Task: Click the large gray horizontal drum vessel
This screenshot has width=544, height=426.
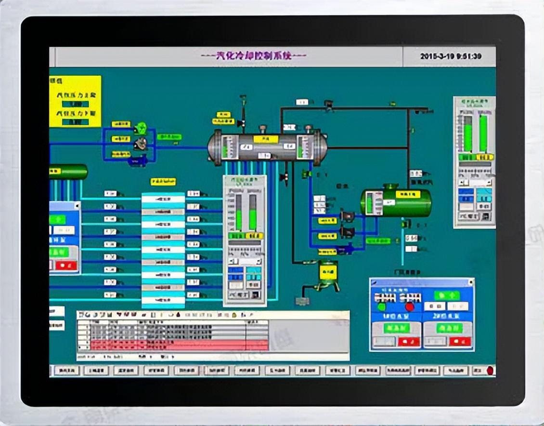Action: coord(267,146)
